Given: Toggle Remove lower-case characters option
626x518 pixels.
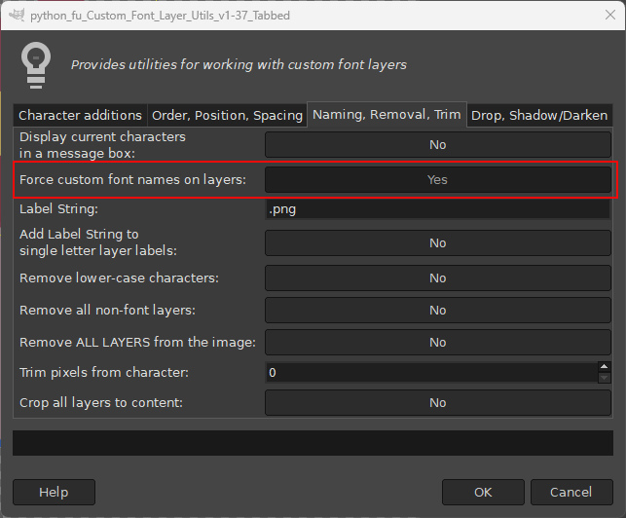Looking at the screenshot, I should (x=437, y=277).
